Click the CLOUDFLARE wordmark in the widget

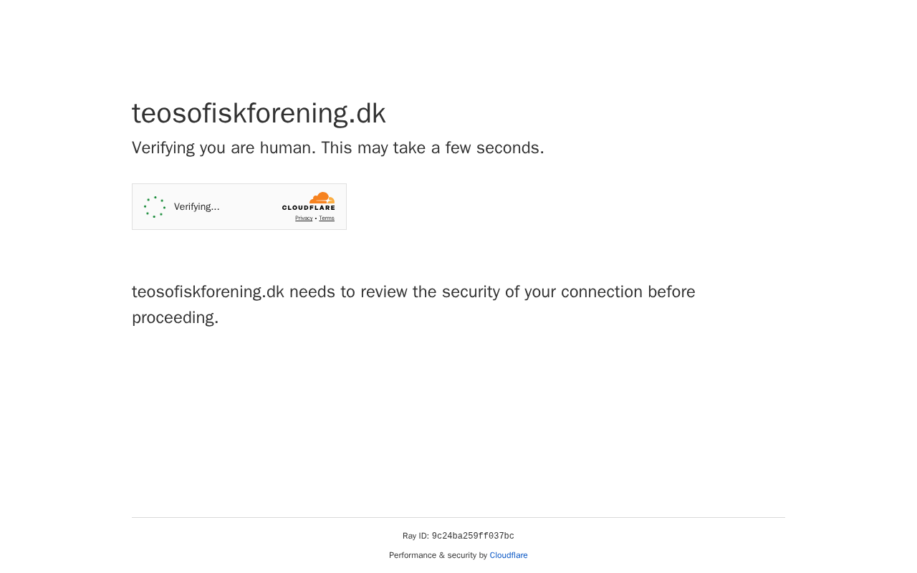point(308,208)
